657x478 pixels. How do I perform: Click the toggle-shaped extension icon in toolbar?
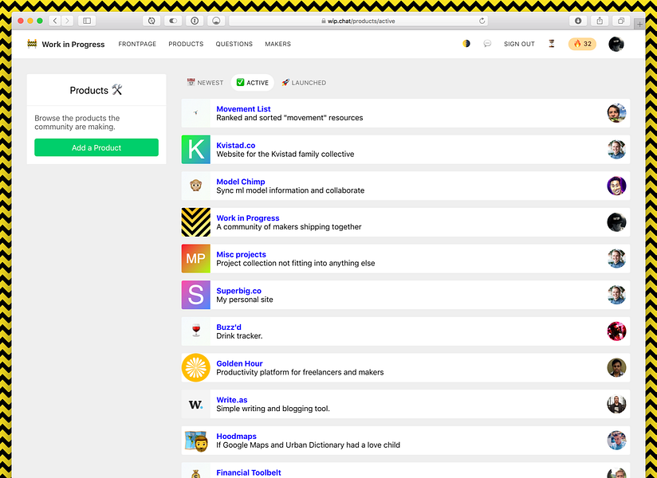pos(173,21)
